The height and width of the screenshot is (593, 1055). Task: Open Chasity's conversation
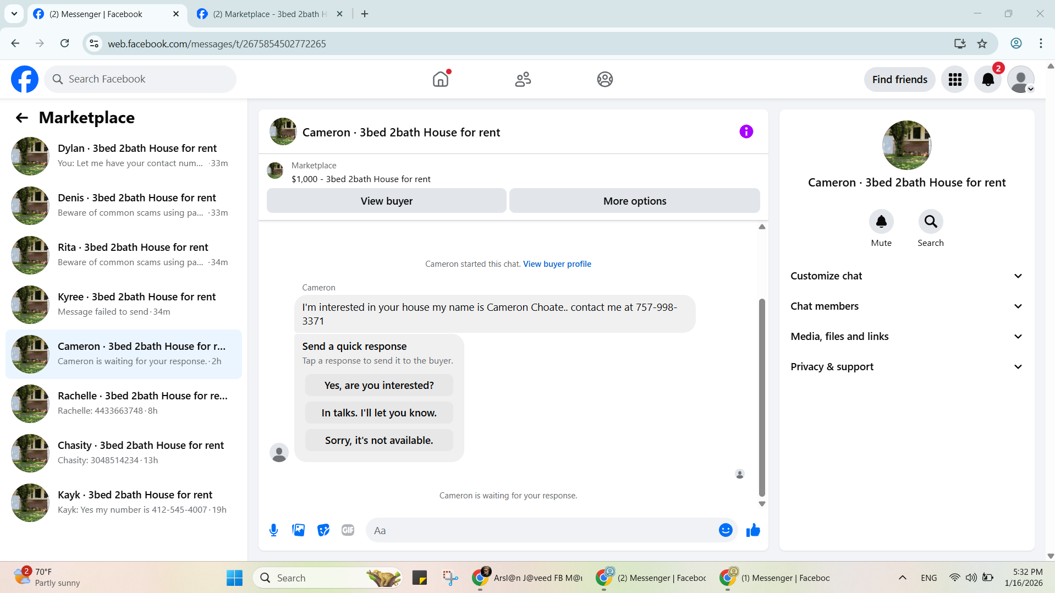pos(124,453)
